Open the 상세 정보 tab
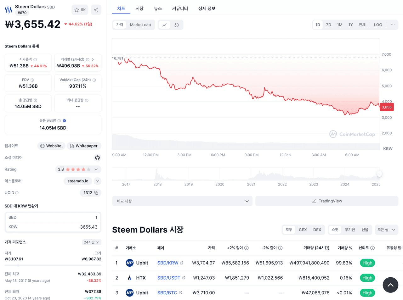Viewport: 403px width, 300px height. tap(207, 8)
